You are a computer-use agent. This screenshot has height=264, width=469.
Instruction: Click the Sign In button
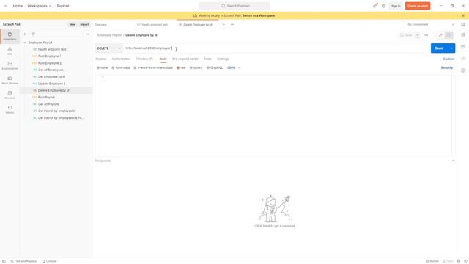click(396, 6)
